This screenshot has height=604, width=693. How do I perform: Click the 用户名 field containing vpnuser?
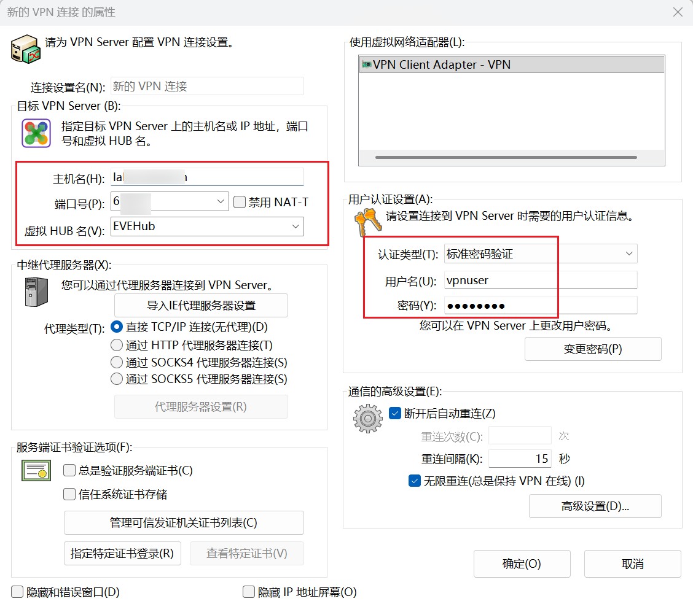tap(541, 281)
